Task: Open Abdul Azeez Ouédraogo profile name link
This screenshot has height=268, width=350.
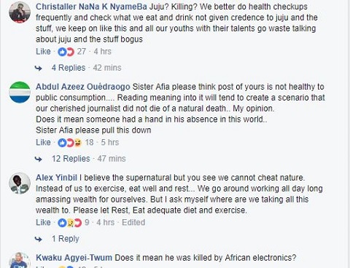Action: (x=83, y=87)
